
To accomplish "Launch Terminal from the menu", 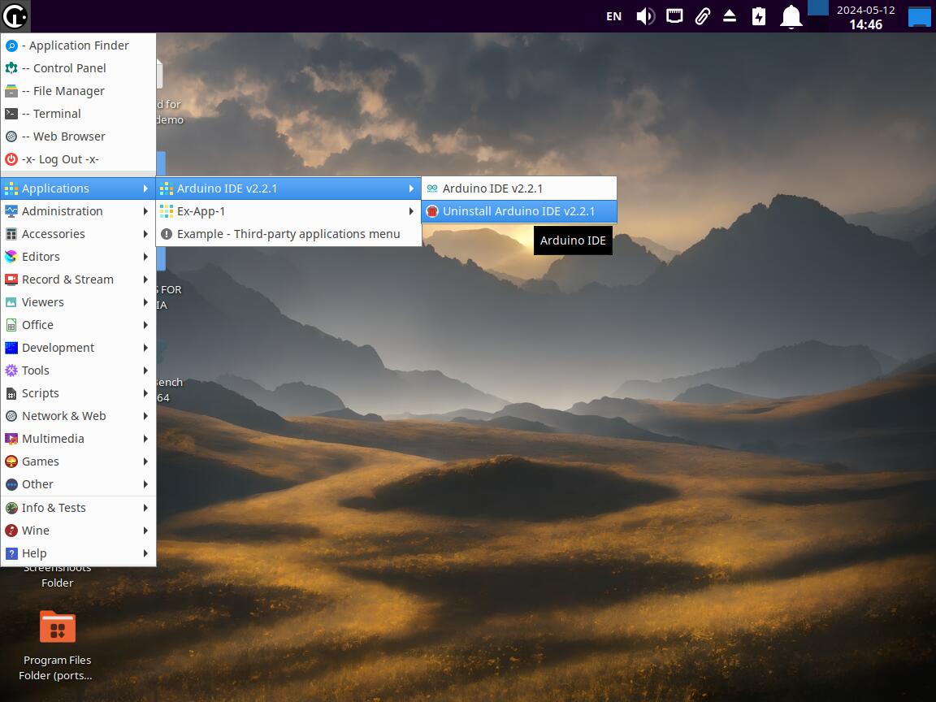I will [78, 114].
